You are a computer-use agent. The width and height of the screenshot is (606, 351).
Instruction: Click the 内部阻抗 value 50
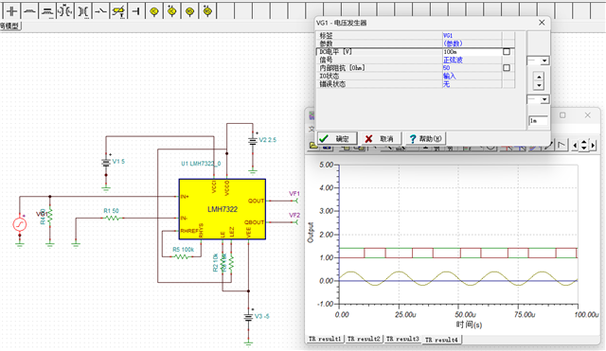point(446,68)
